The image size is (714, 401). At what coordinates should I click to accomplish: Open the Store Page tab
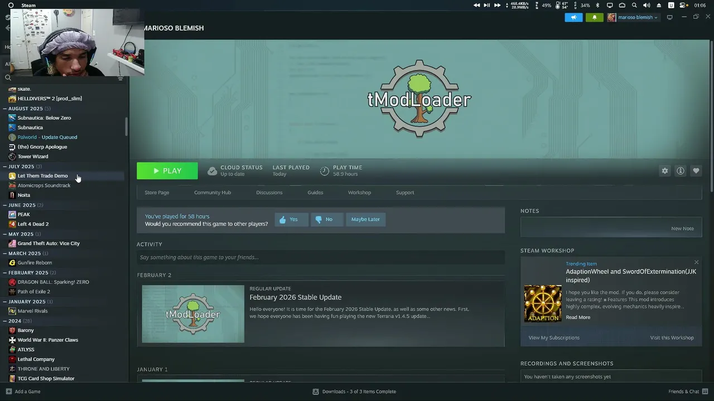coord(157,193)
